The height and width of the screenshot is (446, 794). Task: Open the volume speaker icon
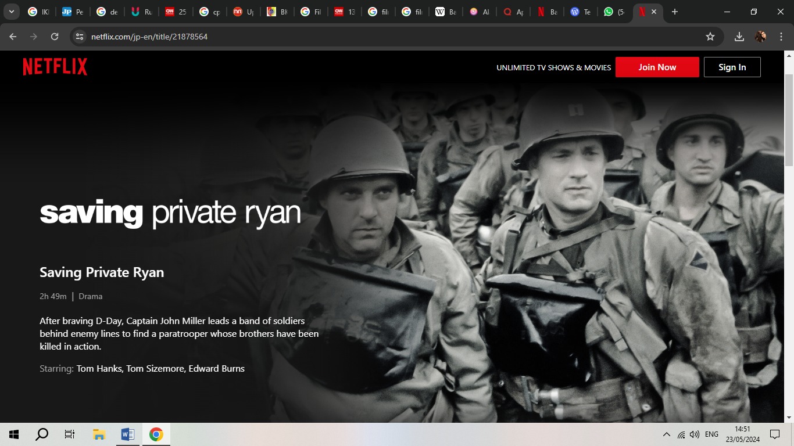tap(695, 434)
